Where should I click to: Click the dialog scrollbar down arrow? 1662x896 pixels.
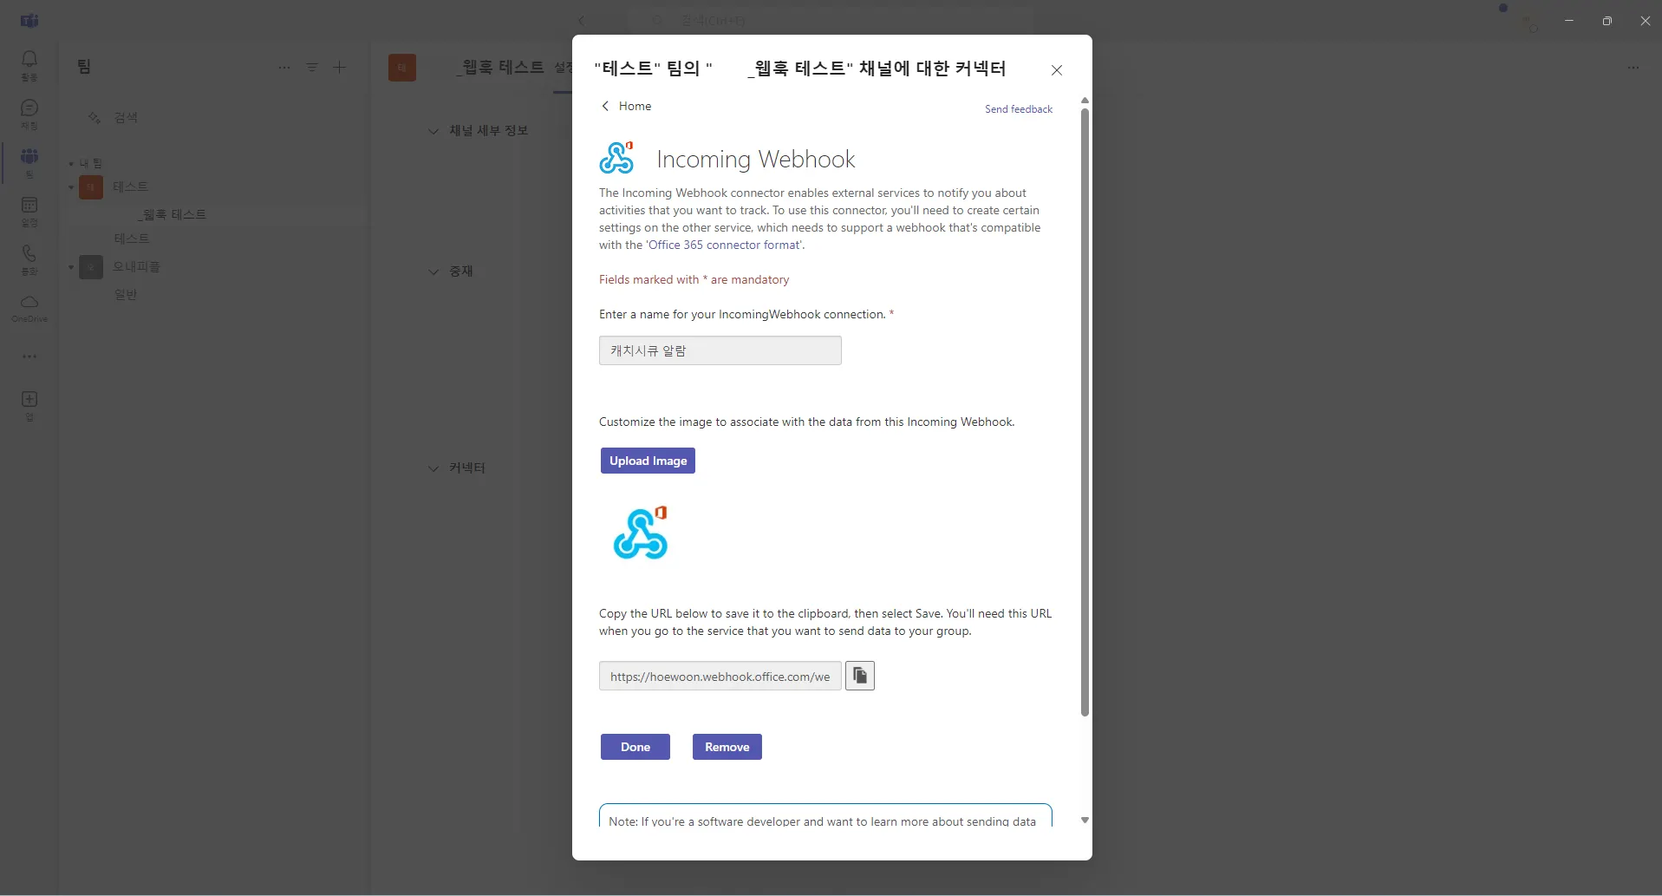pos(1085,820)
